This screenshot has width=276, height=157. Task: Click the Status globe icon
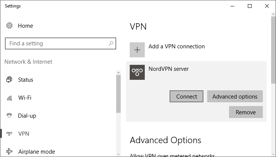9,80
